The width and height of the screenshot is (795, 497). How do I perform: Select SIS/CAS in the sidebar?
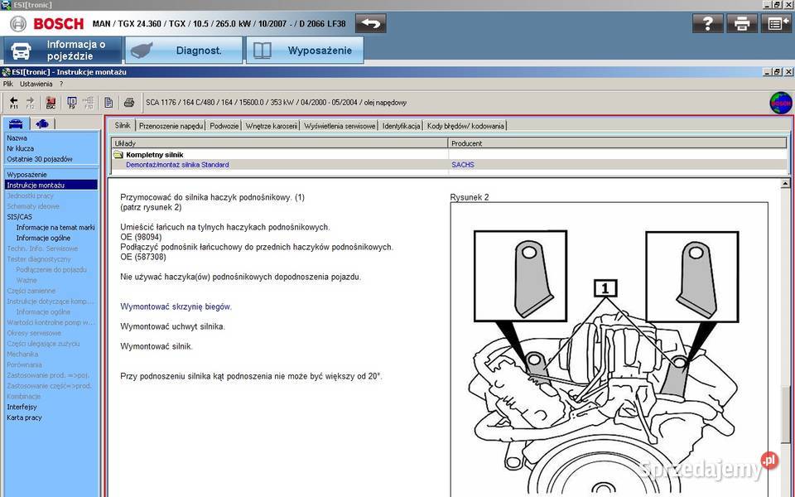click(x=19, y=217)
